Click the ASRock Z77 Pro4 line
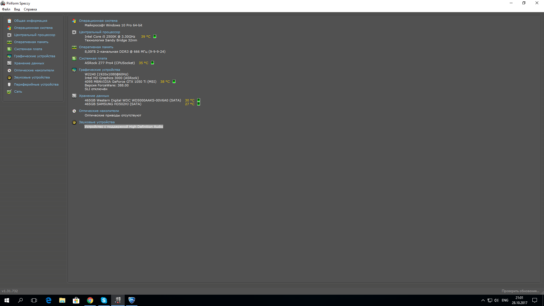544x306 pixels. point(110,63)
